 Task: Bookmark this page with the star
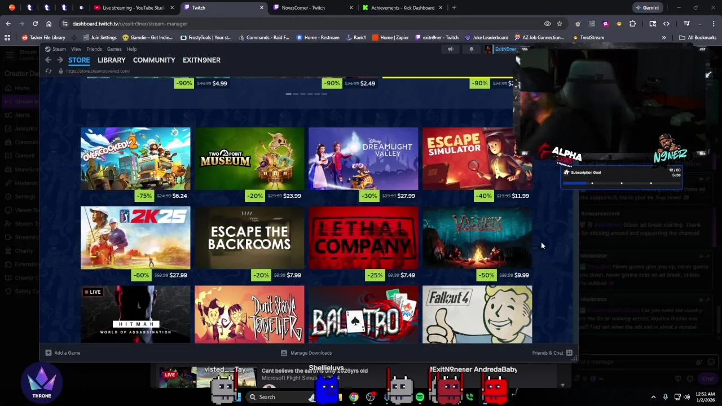[560, 24]
